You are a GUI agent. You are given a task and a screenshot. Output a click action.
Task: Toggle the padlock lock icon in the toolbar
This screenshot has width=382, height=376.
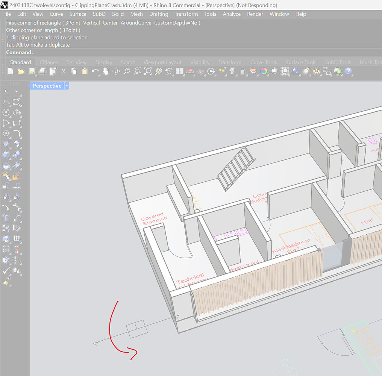click(x=243, y=71)
